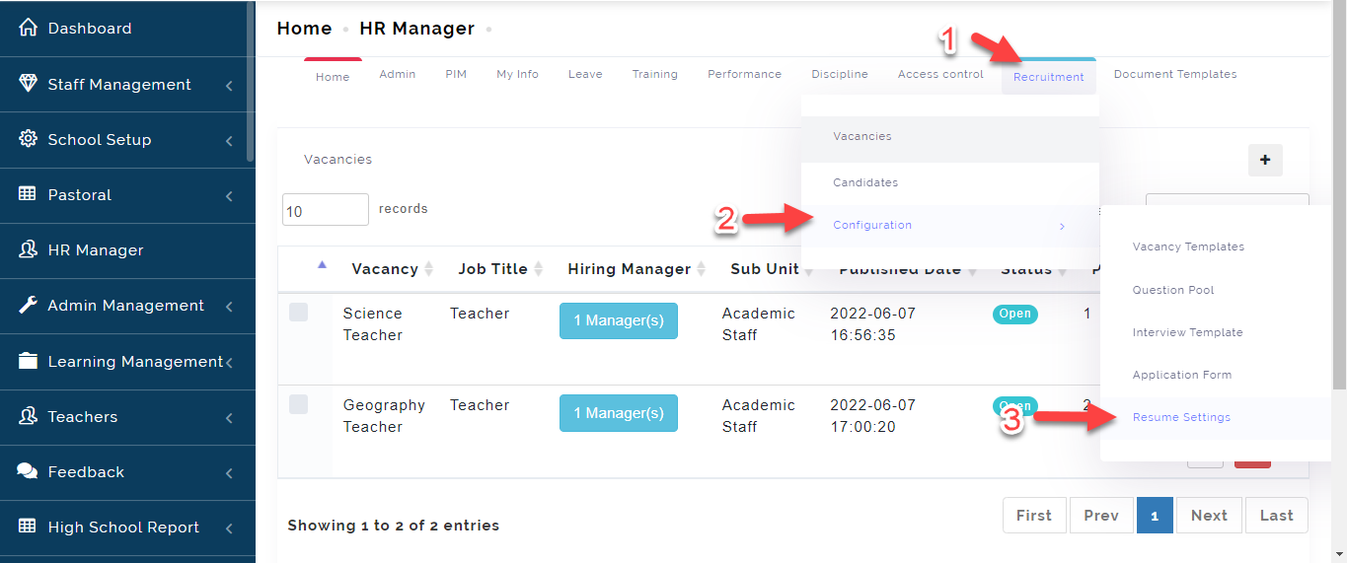Choose Vacancies from Recruitment dropdown
This screenshot has height=563, width=1347.
coord(950,137)
